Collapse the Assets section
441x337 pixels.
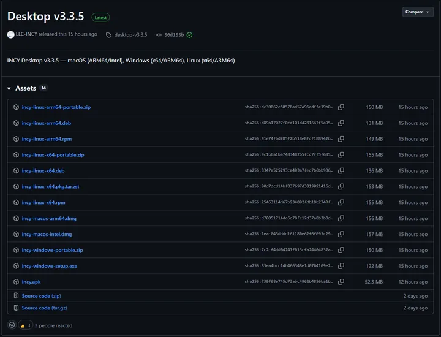click(9, 89)
